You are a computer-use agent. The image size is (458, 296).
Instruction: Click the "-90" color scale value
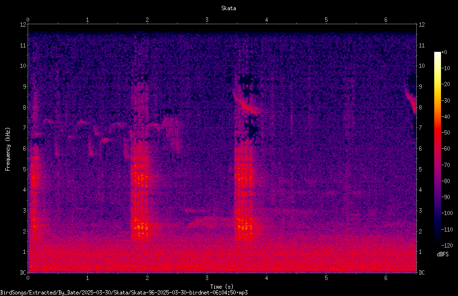tap(446, 197)
